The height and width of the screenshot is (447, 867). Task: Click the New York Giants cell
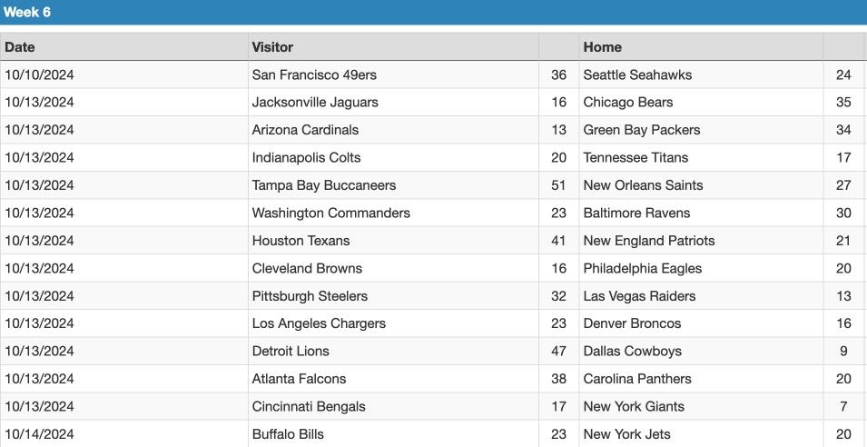point(701,407)
